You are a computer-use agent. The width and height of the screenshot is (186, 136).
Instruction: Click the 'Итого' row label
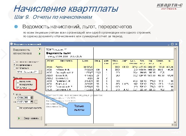tap(49, 67)
